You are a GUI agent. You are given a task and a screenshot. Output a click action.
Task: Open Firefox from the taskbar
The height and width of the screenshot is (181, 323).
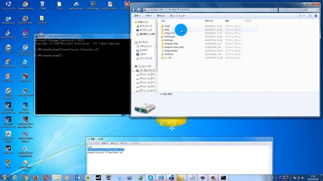click(x=36, y=177)
